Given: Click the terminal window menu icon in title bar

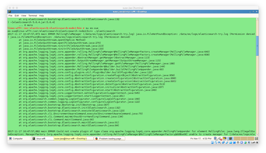Looking at the screenshot, I should (9, 12).
